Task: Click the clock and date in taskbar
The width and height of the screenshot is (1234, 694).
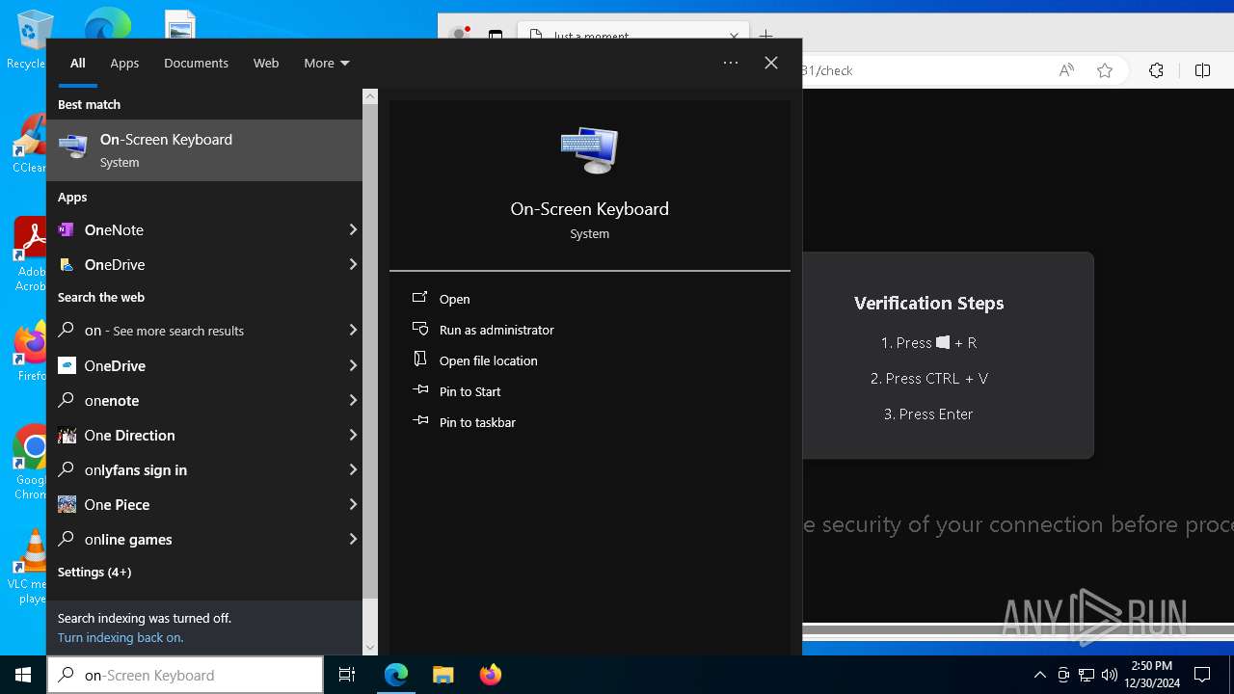Action: (x=1152, y=675)
